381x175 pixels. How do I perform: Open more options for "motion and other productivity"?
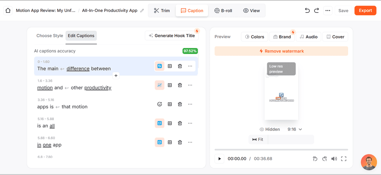coord(190,85)
